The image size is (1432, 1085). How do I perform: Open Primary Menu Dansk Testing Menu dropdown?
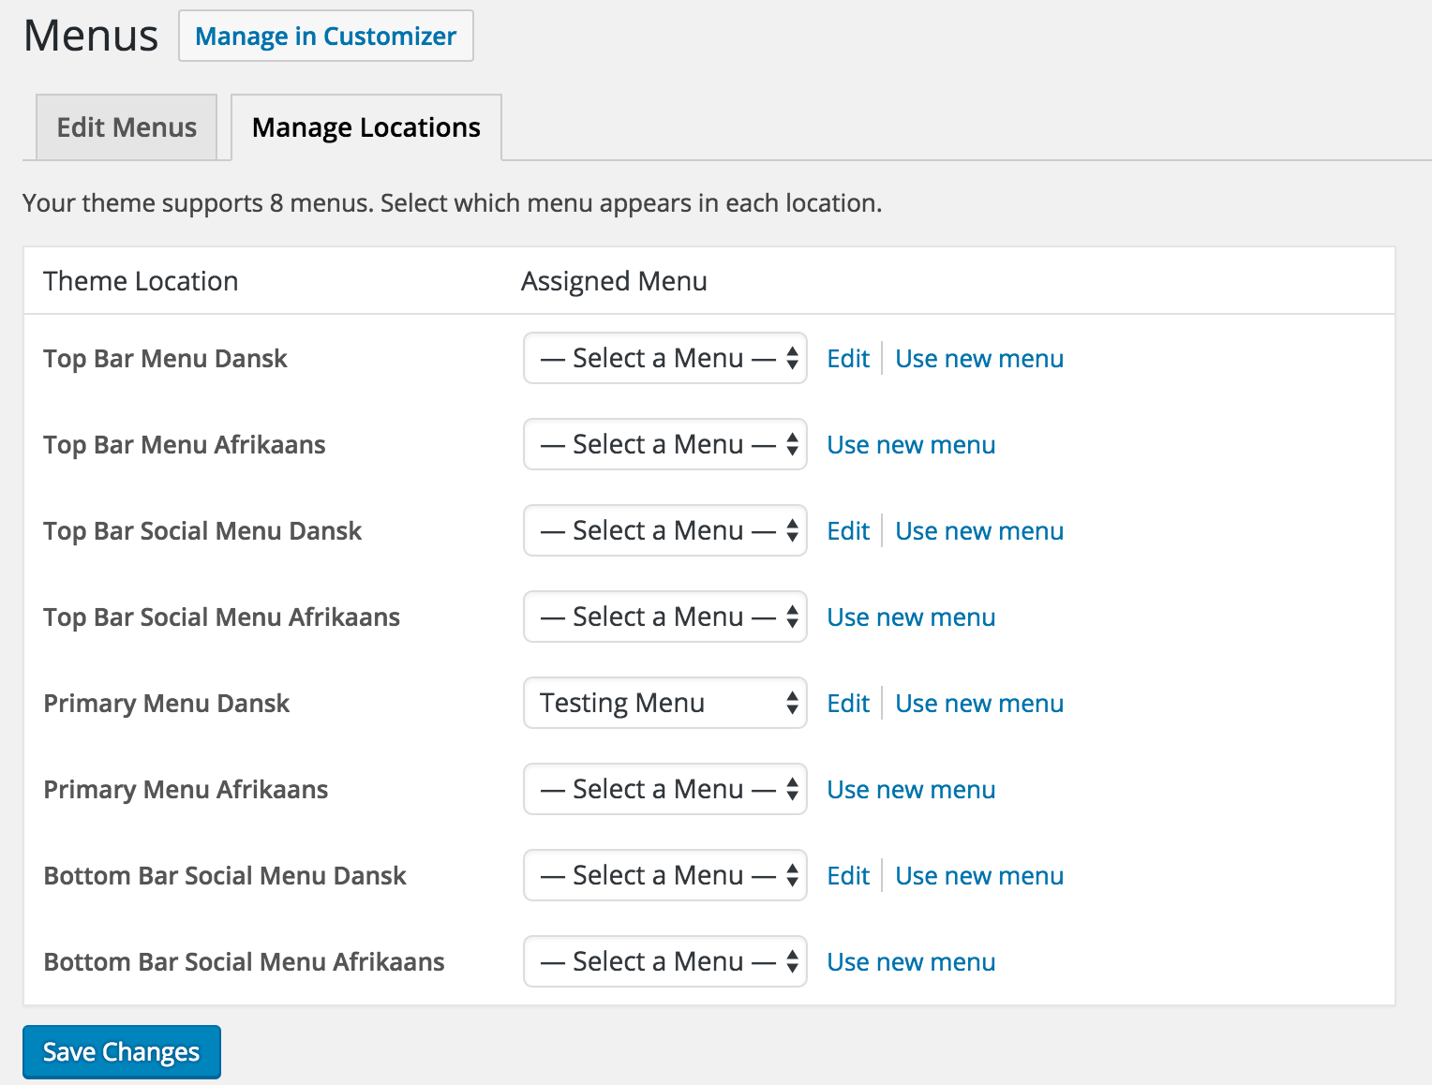pyautogui.click(x=664, y=703)
